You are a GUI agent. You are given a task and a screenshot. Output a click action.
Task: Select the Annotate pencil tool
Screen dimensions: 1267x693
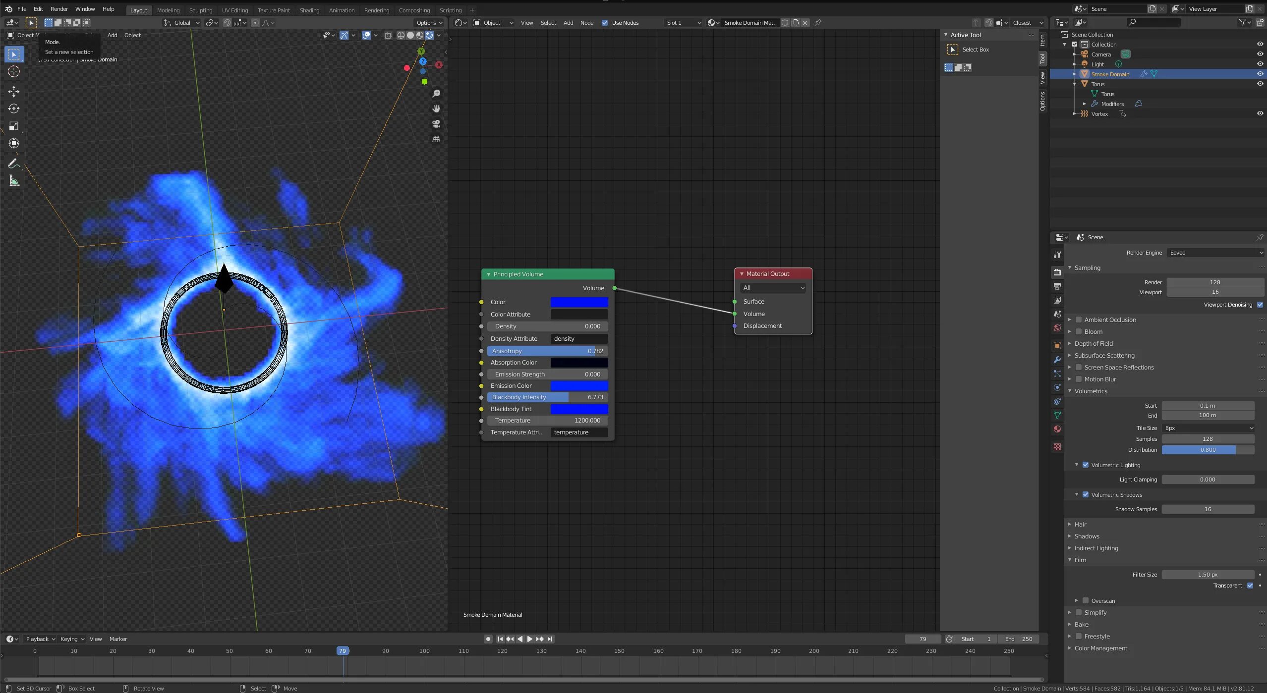tap(13, 163)
